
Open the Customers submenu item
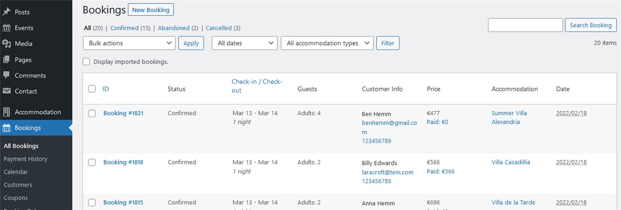(x=18, y=185)
